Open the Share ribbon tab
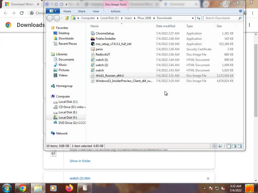Screen dimensions: 258x193 click(x=82, y=11)
